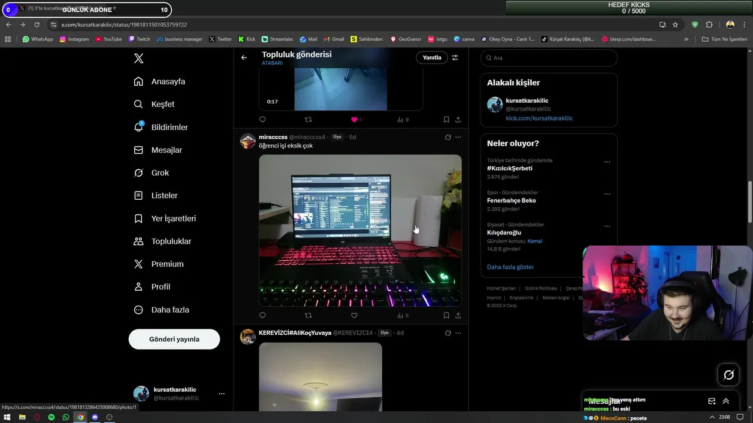
Task: Expand the Mesajlar drawer
Action: (x=726, y=401)
